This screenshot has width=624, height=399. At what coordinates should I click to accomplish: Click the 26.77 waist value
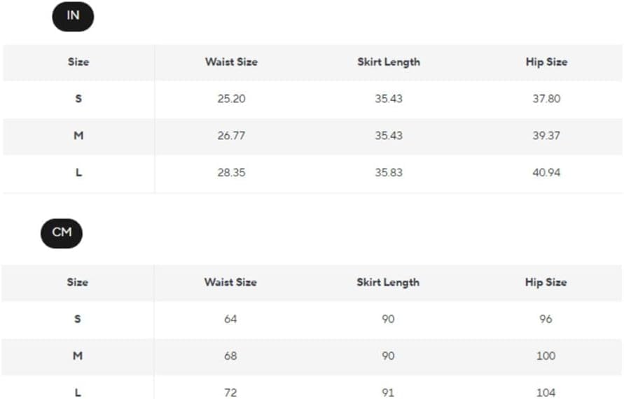(x=231, y=136)
